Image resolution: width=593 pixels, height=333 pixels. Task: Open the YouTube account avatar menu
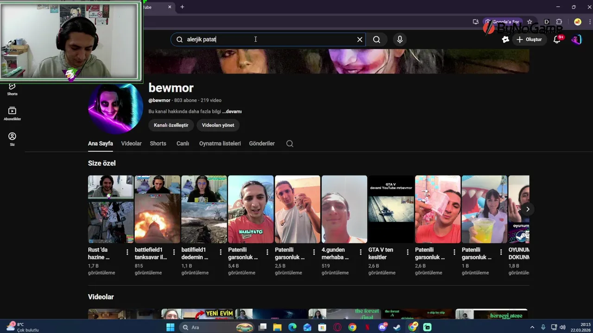[x=576, y=40]
